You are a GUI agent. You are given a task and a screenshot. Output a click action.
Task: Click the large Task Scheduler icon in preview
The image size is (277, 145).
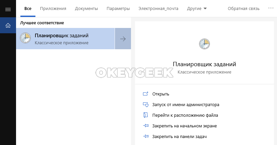[204, 44]
